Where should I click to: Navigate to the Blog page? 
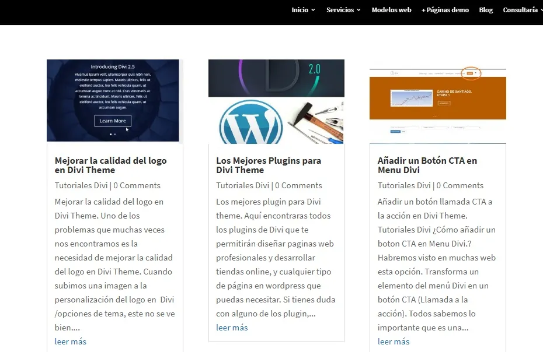point(486,10)
